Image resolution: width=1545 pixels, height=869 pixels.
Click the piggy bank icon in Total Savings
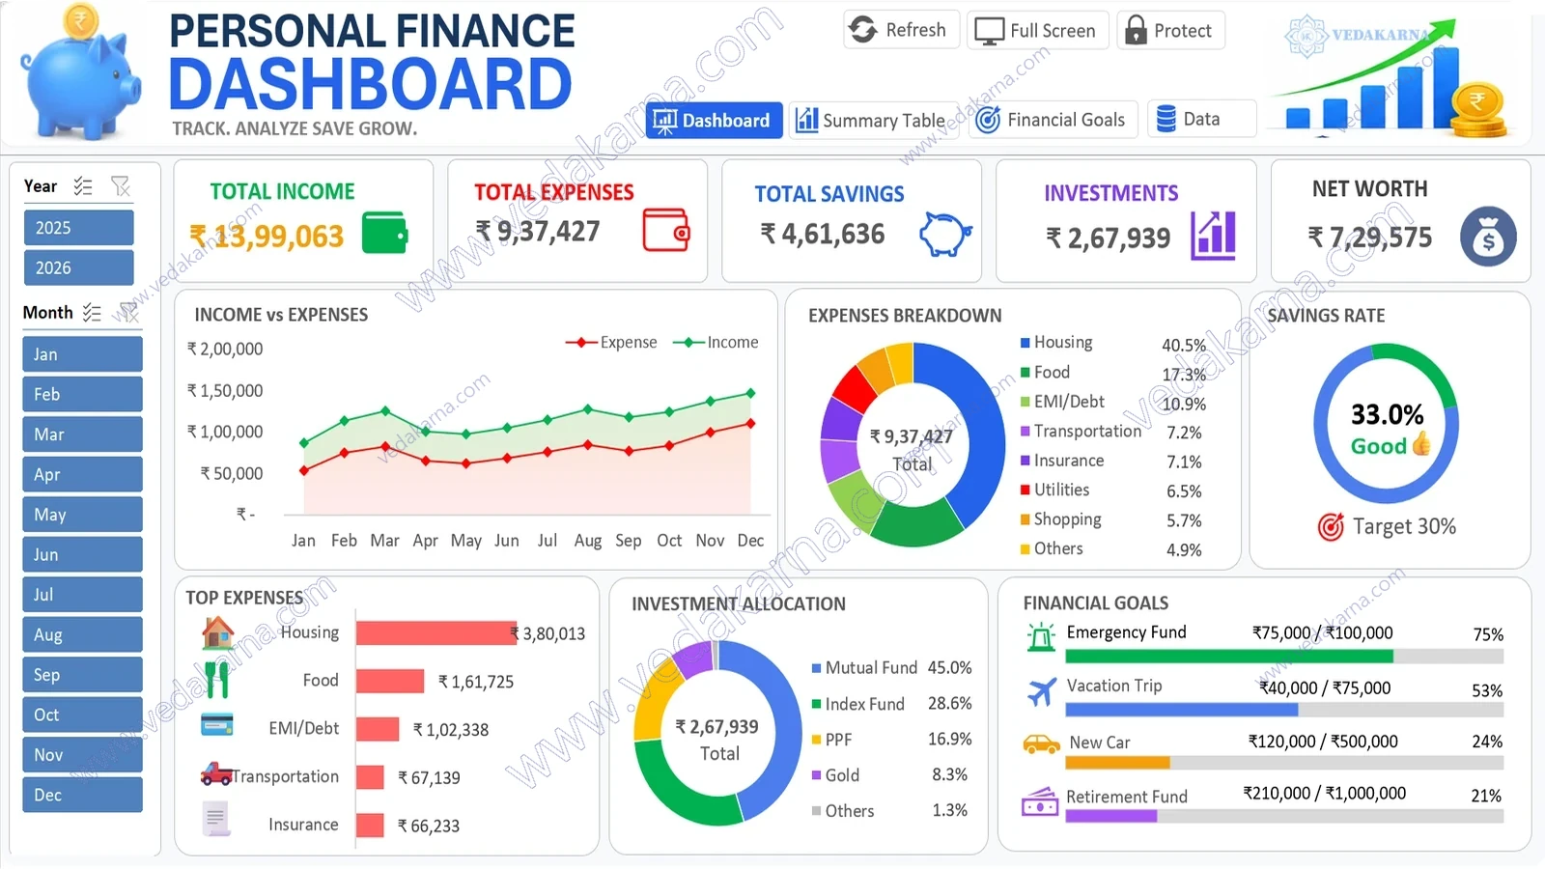tap(944, 234)
